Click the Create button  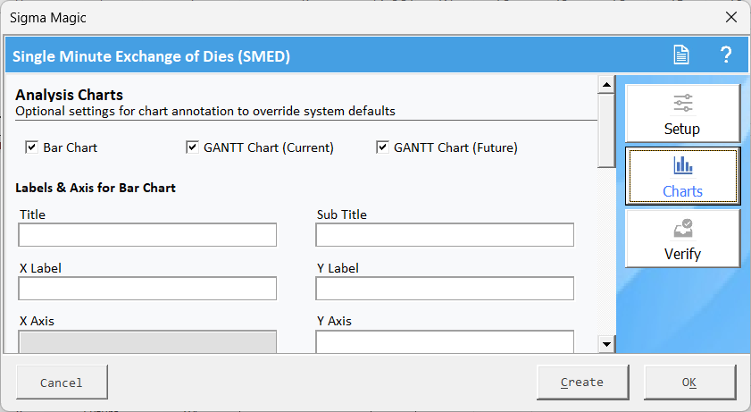click(582, 382)
